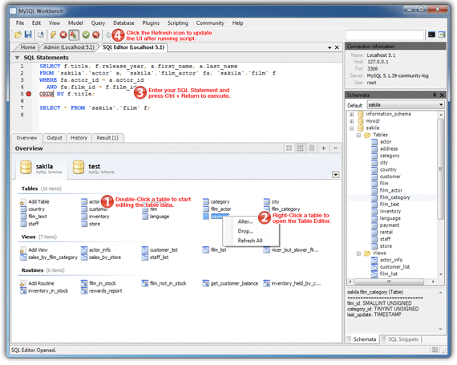Select customer_list view in Schemata tree

click(394, 267)
